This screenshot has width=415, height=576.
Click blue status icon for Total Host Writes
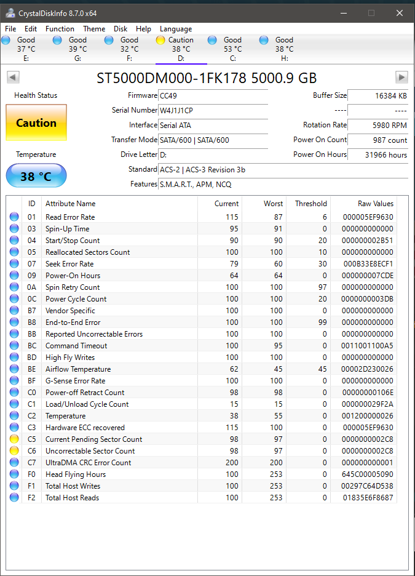(x=14, y=486)
